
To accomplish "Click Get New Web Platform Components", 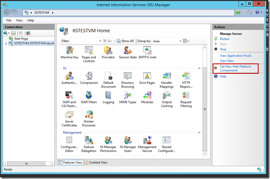I will (235, 68).
